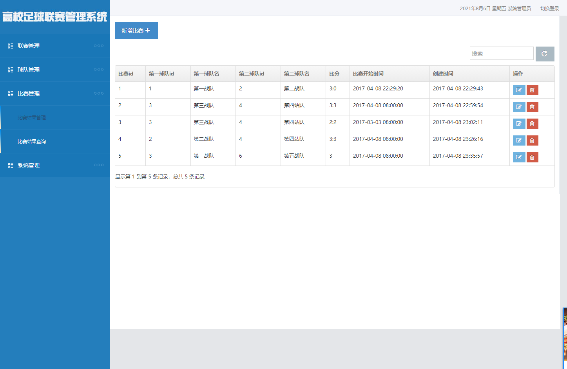Click the 比分 column header
Screen dimensions: 567x369
pos(334,74)
